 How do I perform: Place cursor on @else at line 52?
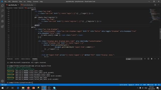(x=33, y=27)
